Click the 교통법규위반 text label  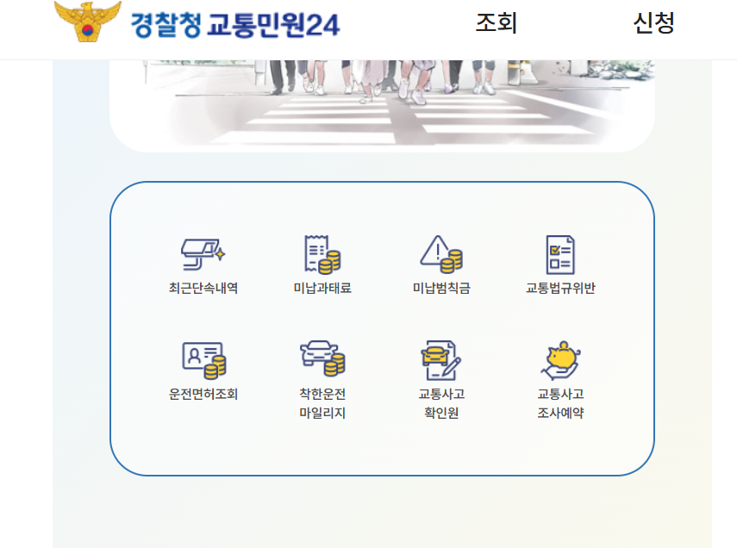560,288
